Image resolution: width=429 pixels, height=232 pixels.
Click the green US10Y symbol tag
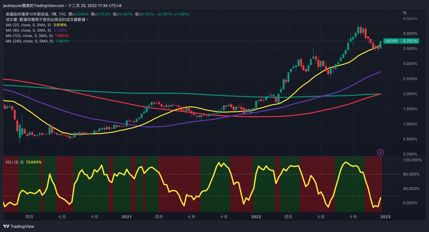tap(391, 41)
